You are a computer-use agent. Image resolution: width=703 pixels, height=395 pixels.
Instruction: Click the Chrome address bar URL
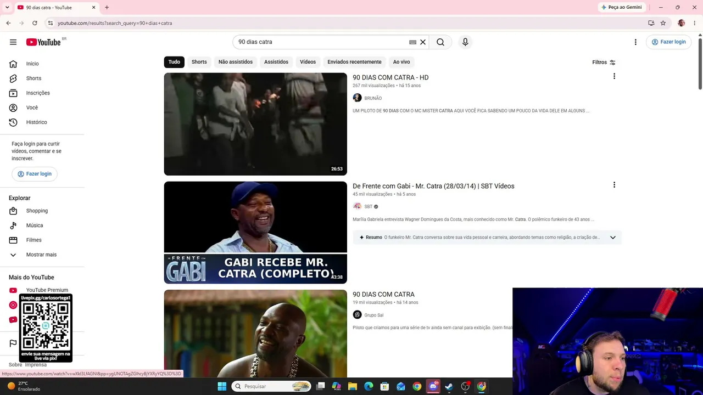pyautogui.click(x=115, y=23)
